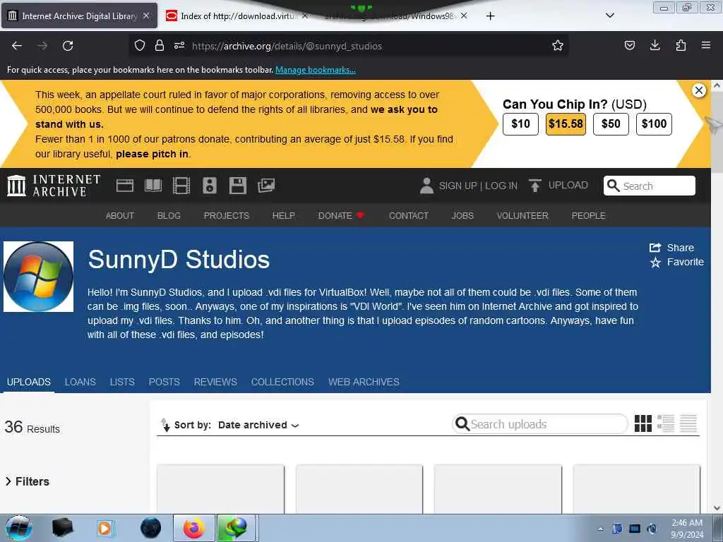Toggle the sort direction arrow

(165, 424)
